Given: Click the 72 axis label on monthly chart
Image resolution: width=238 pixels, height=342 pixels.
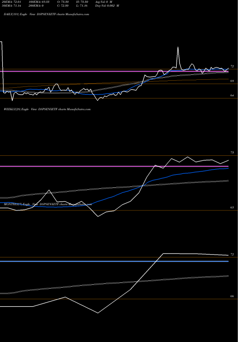Looking at the screenshot, I should [232, 254].
